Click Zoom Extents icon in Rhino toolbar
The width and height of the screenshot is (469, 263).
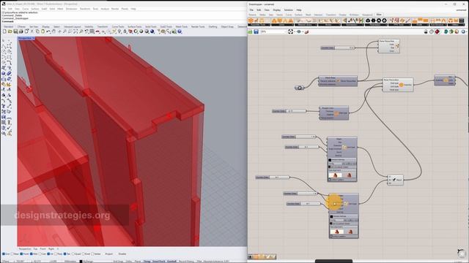pos(75,31)
